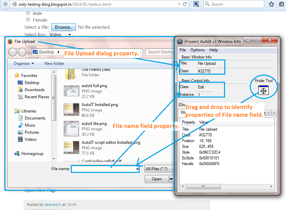Open the File name dropdown arrow

point(137,169)
